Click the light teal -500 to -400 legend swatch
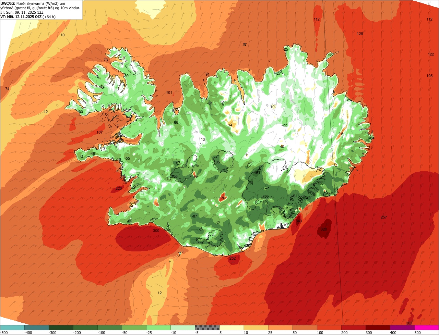Viewport: 439px width, 335px height. point(12,327)
